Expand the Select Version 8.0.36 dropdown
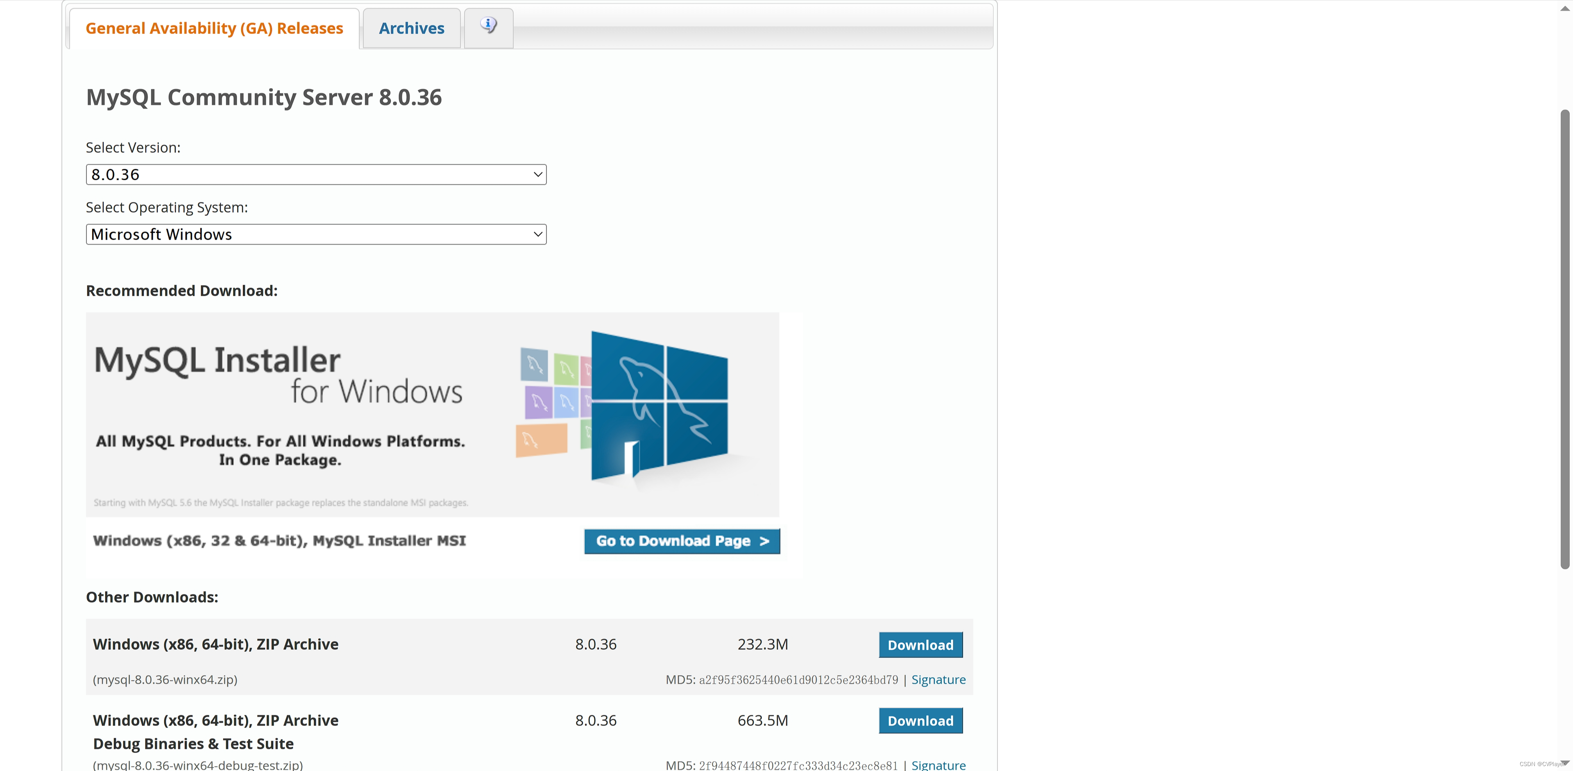 (316, 175)
